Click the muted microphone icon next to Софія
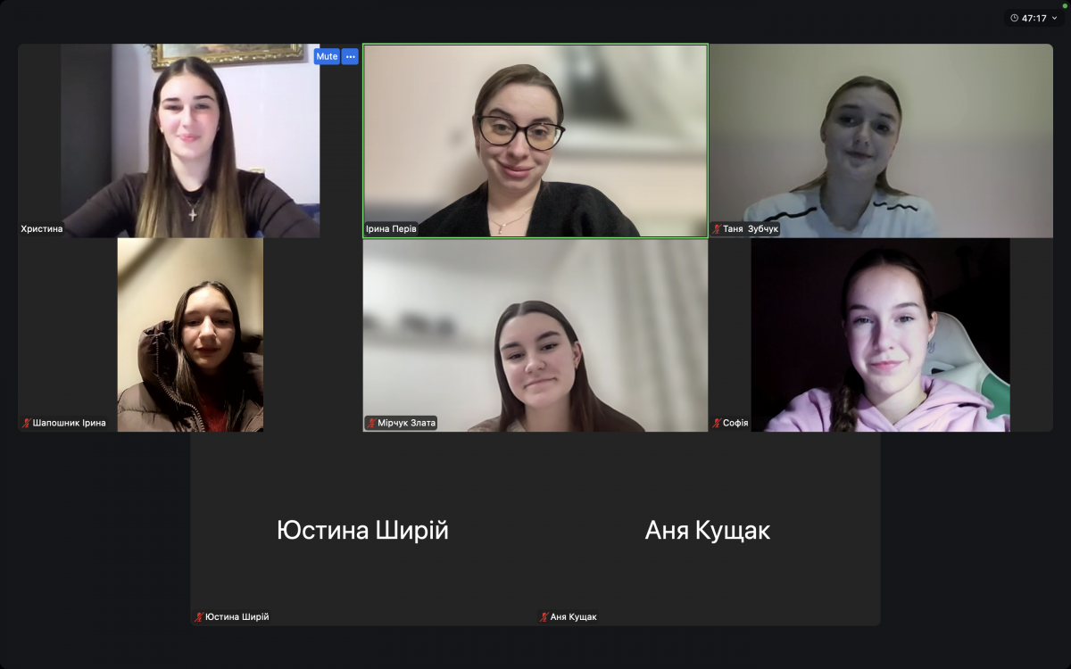1071x669 pixels. pyautogui.click(x=717, y=423)
